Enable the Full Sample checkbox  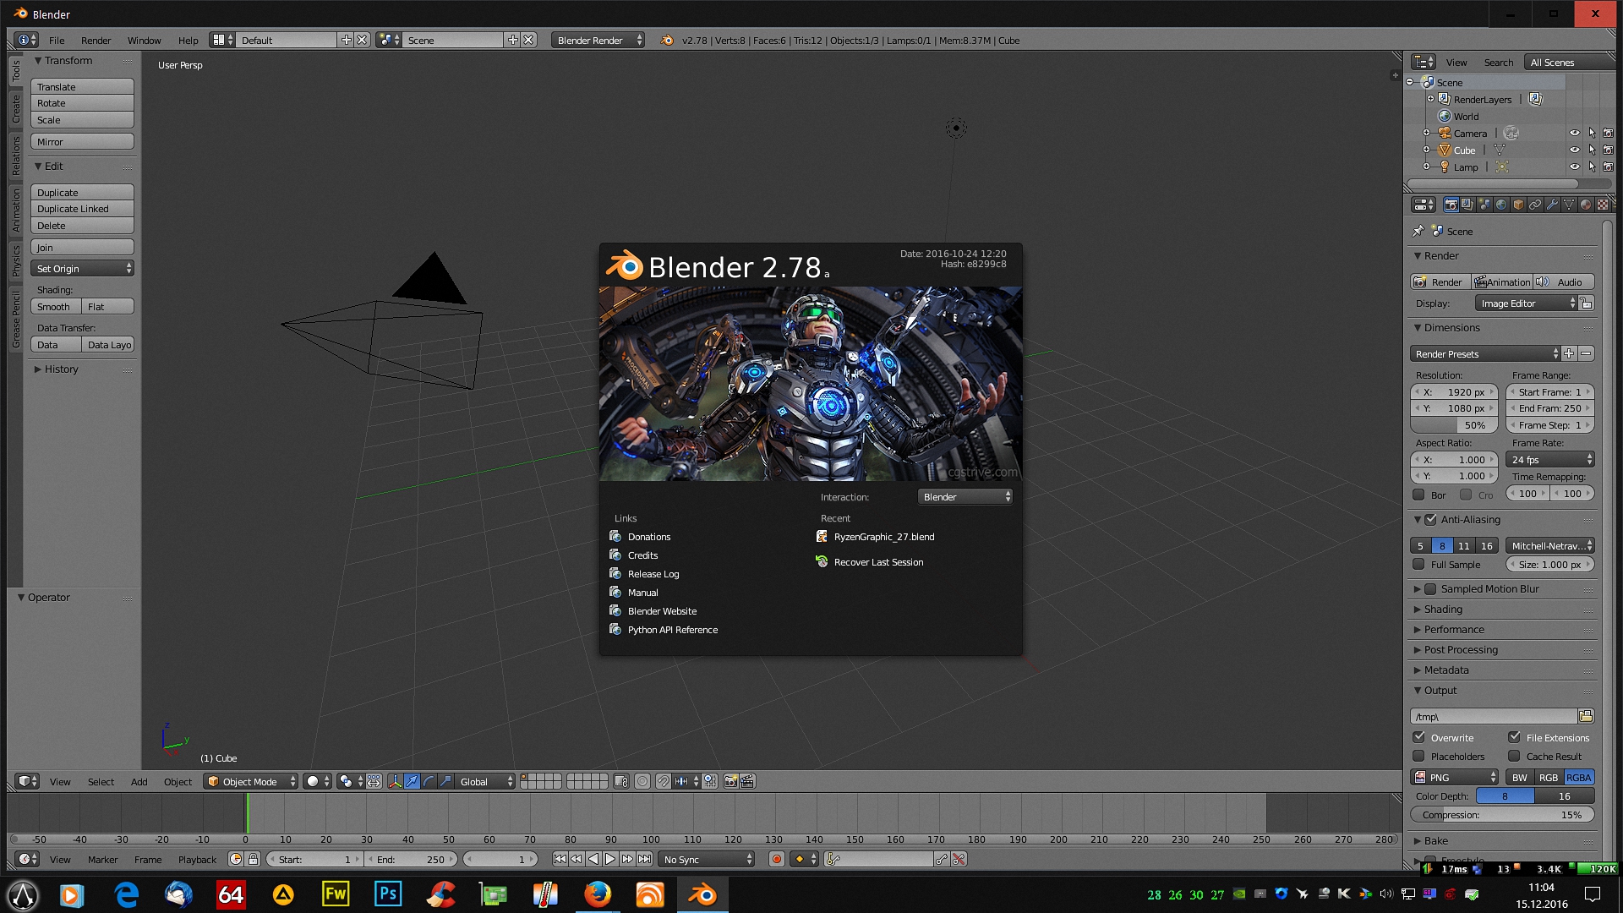[1419, 565]
